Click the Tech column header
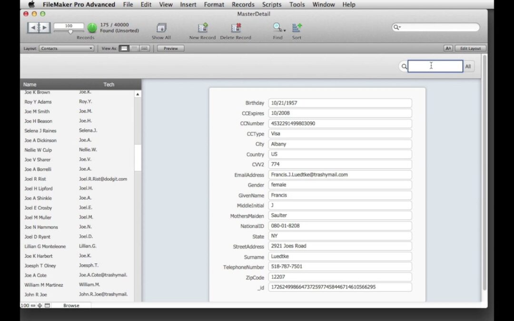The height and width of the screenshot is (321, 514). [109, 85]
